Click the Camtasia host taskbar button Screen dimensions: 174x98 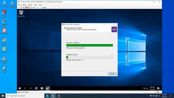click(59, 96)
